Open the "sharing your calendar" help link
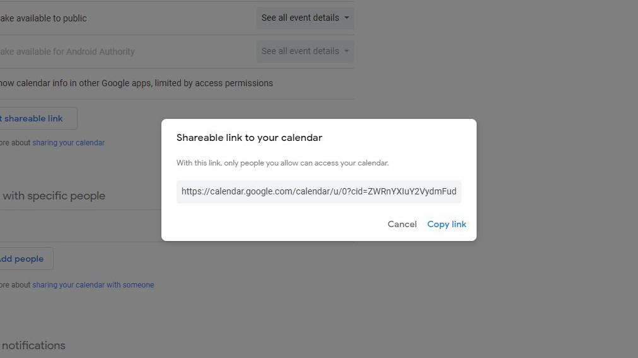The height and width of the screenshot is (358, 638). point(68,143)
